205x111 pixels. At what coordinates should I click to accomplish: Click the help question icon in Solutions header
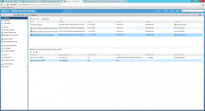(x=202, y=15)
